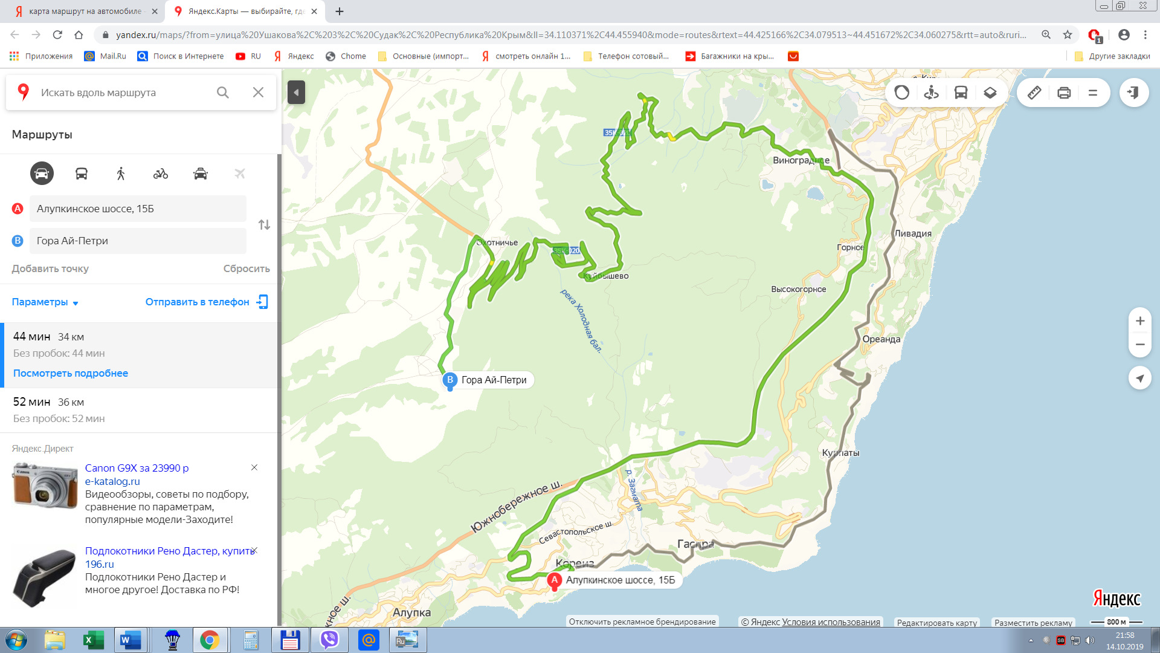Zoom out the map
This screenshot has width=1160, height=653.
click(x=1140, y=345)
